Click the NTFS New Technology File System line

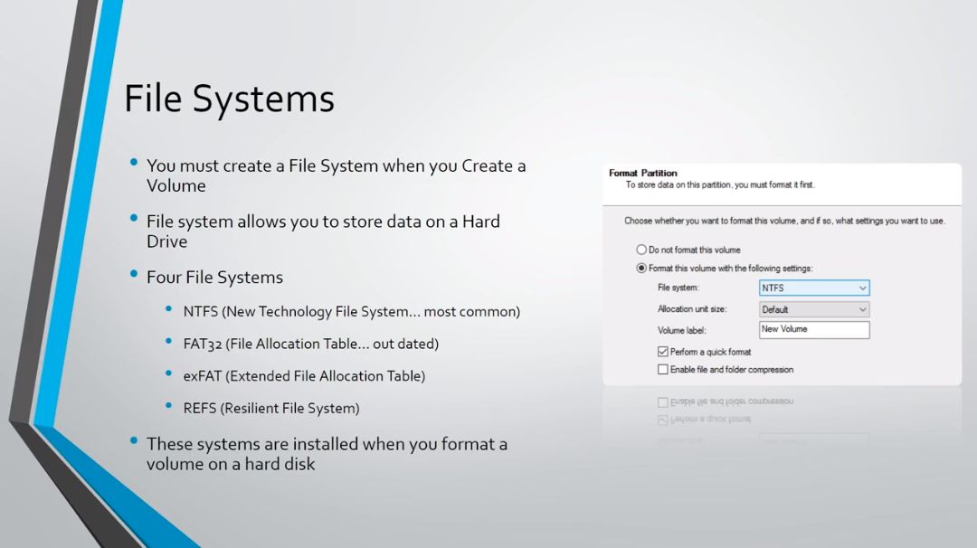351,311
